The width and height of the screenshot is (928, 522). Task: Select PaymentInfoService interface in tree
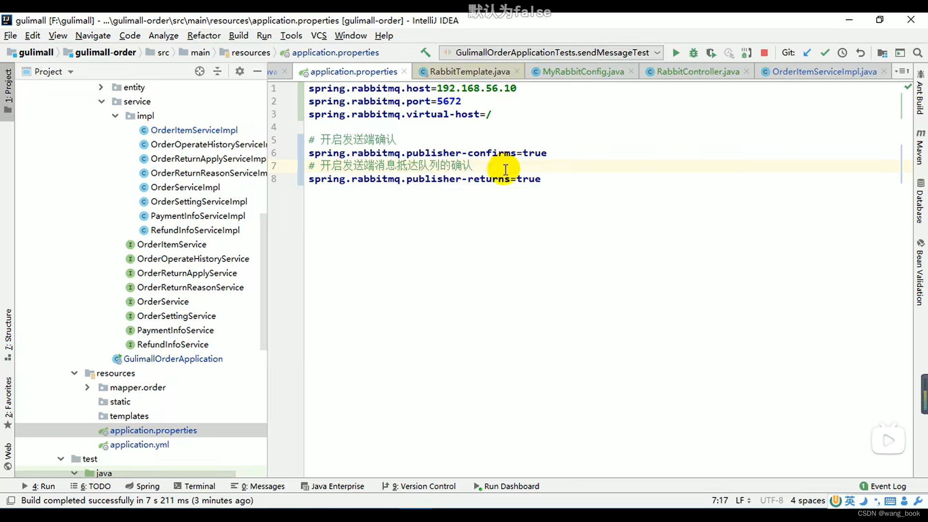point(175,330)
